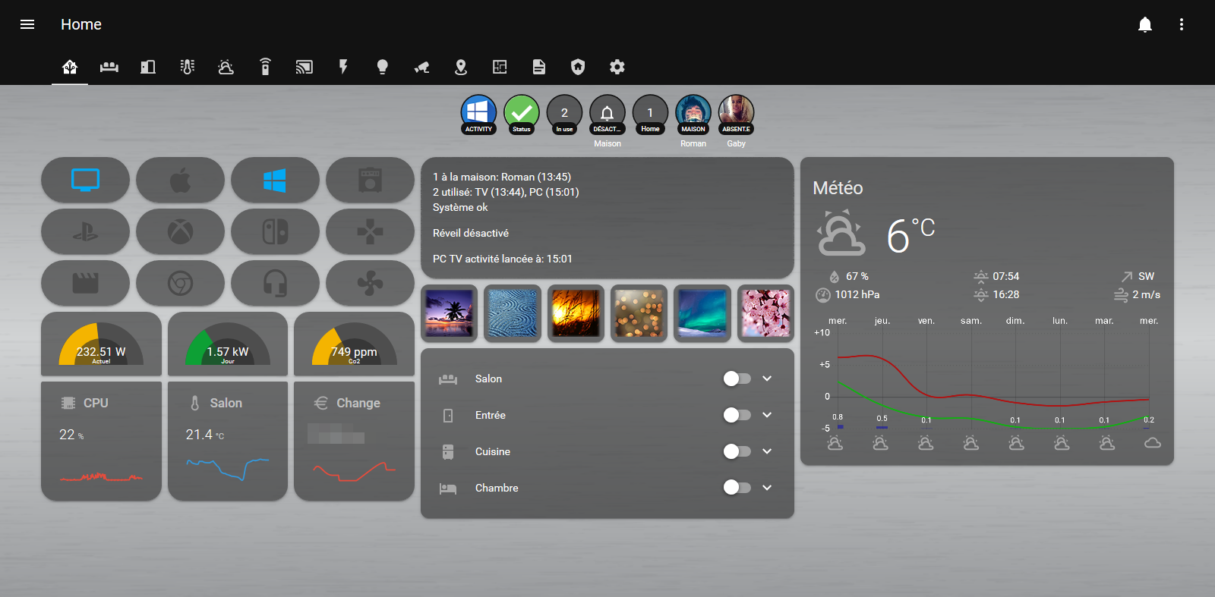This screenshot has height=597, width=1215.
Task: Open the Salon 21.4 °C sensor card
Action: click(228, 441)
